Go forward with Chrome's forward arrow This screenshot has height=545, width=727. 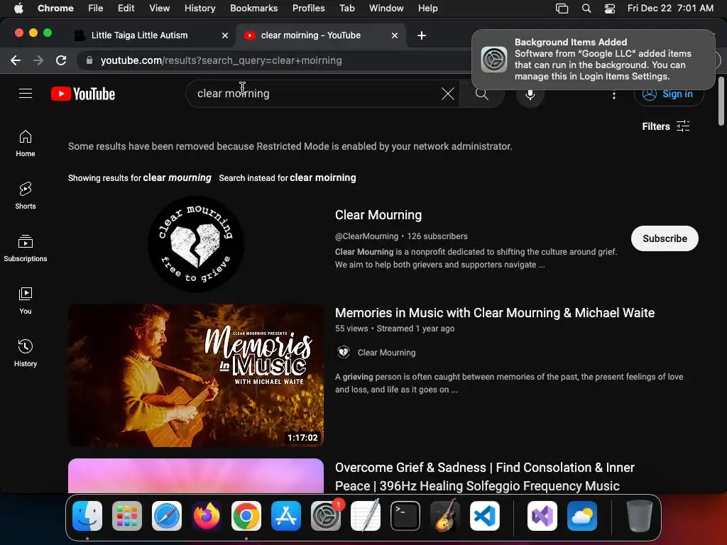[38, 60]
